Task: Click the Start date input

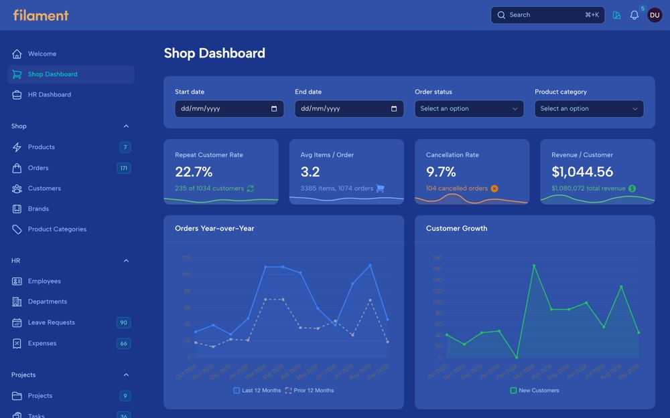Action: [x=229, y=109]
